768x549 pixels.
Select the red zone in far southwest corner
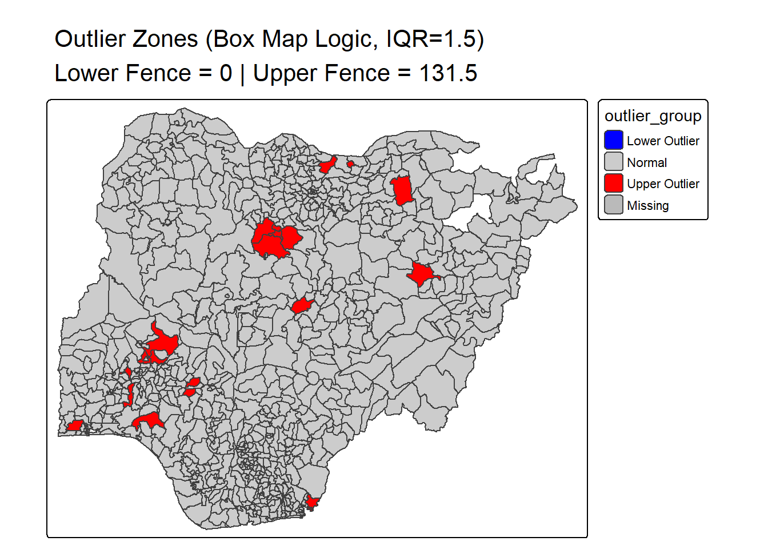coord(75,425)
